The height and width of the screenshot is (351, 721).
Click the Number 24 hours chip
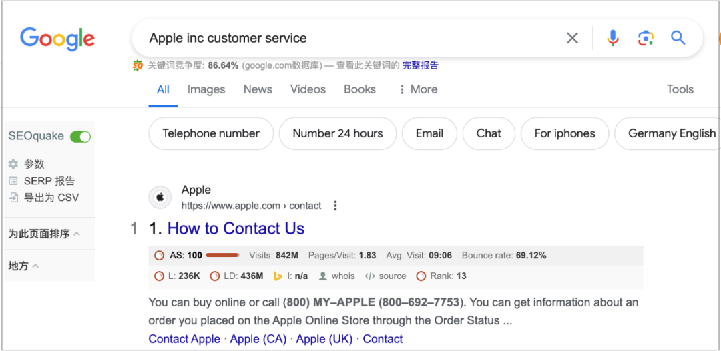tap(338, 133)
